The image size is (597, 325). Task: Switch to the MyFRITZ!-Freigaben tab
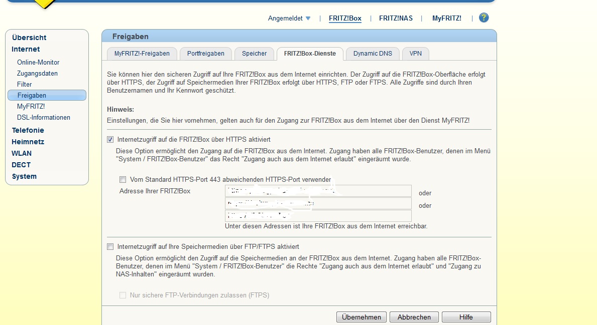[x=142, y=54]
